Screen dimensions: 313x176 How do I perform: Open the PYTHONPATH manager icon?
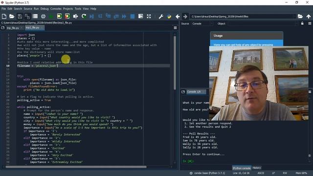point(169,16)
